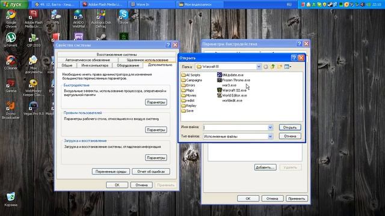
Task: Open Skype desktop shortcut
Action: 123,17
